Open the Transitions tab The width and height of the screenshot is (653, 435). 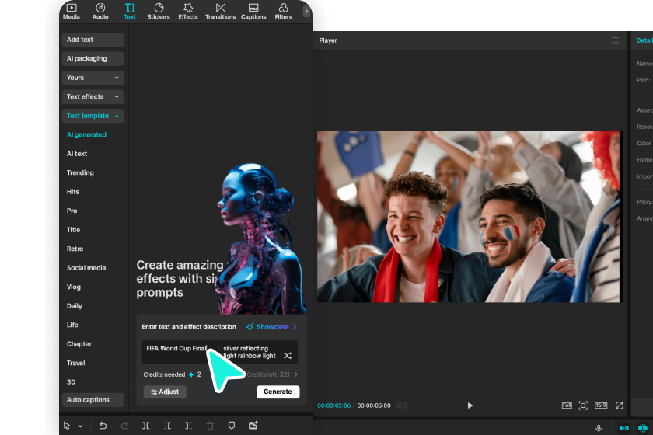coord(220,12)
